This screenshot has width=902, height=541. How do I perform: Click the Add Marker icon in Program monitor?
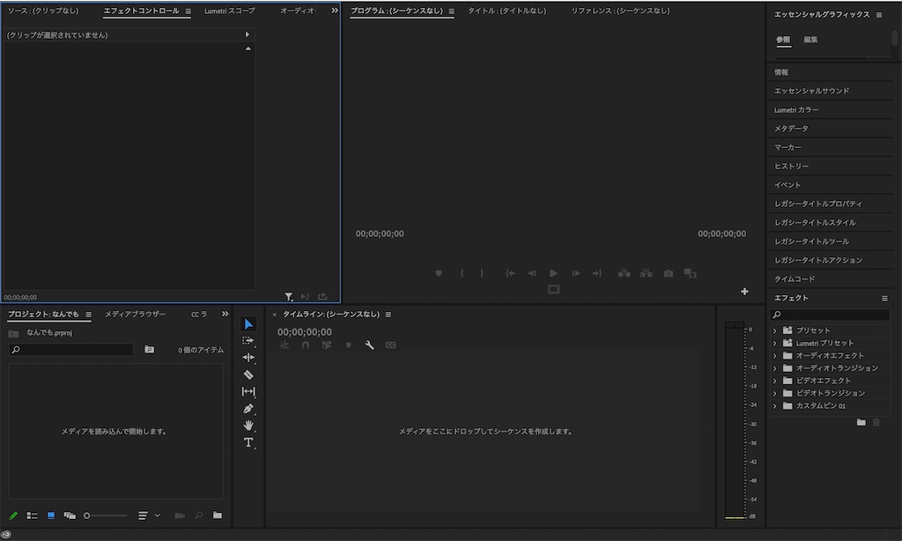coord(439,273)
